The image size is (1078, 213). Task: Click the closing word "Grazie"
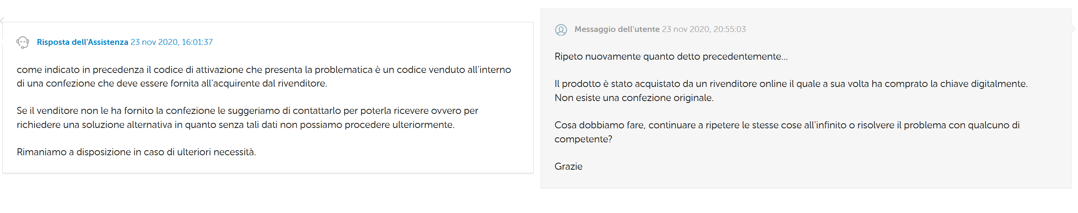(x=568, y=167)
